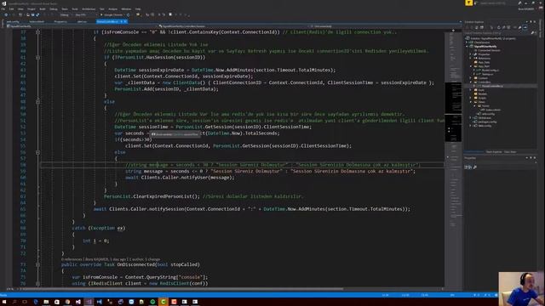Open the Window menu
The width and height of the screenshot is (545, 306).
tap(126, 8)
